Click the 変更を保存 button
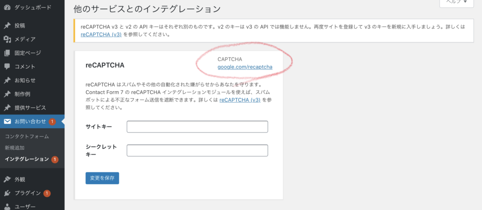The height and width of the screenshot is (210, 482). tap(102, 178)
